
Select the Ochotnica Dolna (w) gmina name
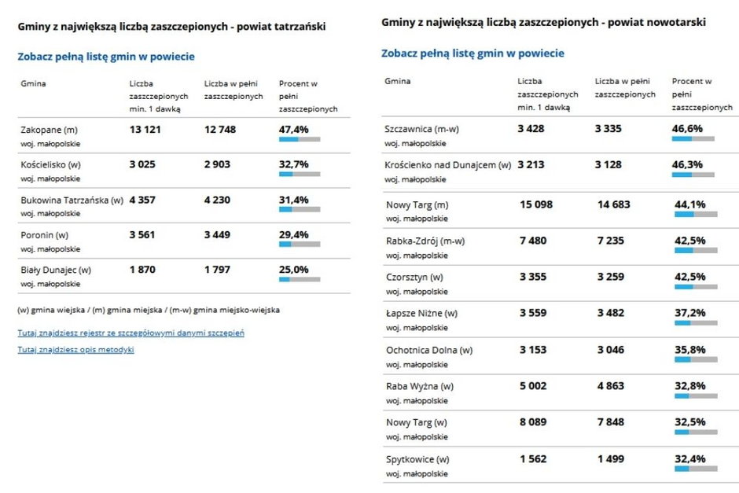[428, 350]
